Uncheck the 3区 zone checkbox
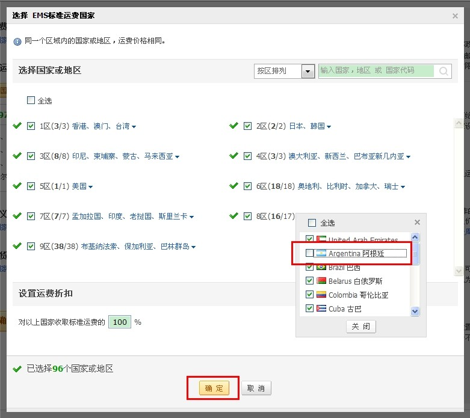This screenshot has height=418, width=470. click(31, 156)
